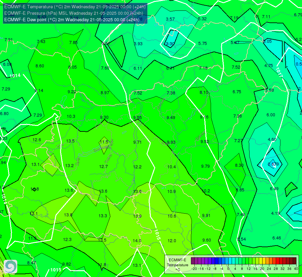
Task: Click the '4.60' temperature value
Action: coord(272,139)
